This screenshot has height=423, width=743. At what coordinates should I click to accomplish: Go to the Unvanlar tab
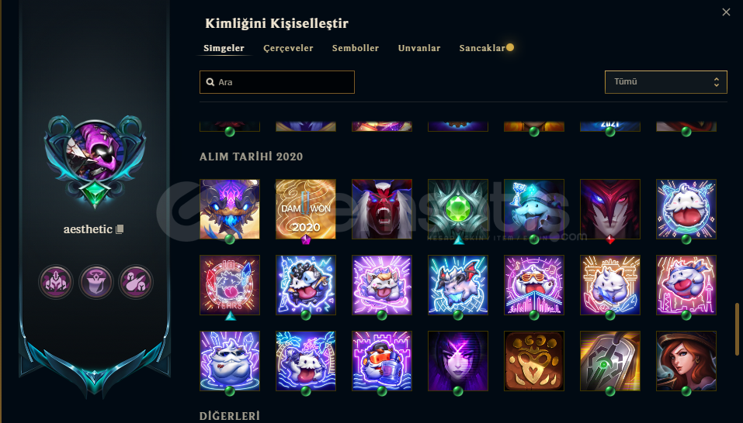tap(419, 48)
